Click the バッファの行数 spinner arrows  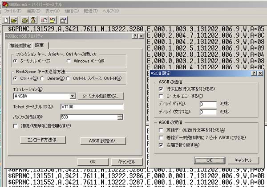pyautogui.click(x=120, y=117)
